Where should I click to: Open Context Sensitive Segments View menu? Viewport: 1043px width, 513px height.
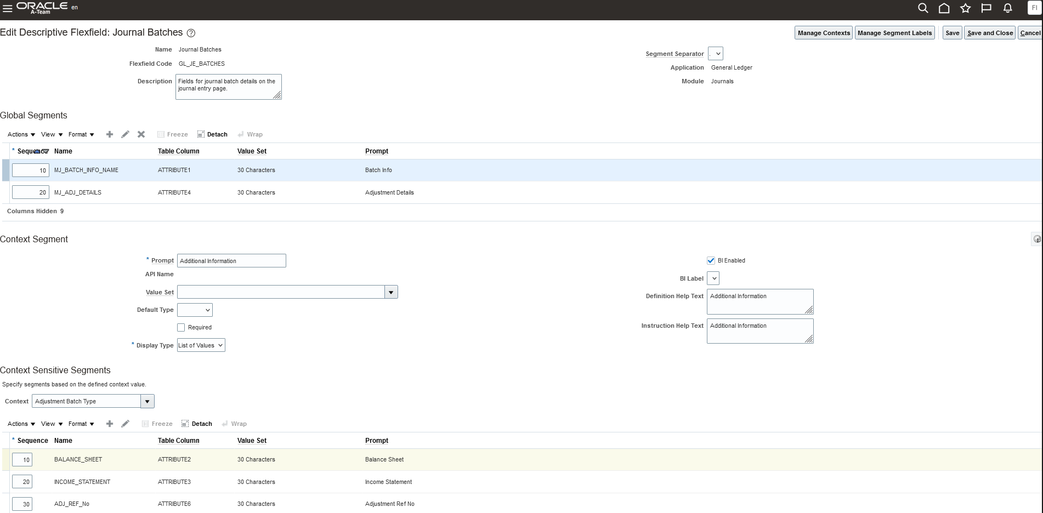pos(52,424)
